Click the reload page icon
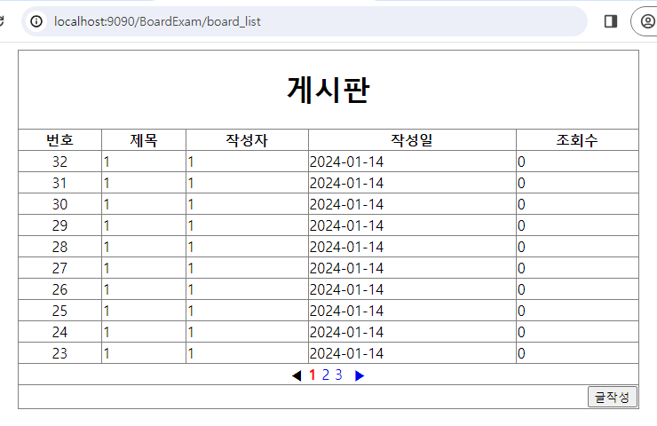 [x=1, y=21]
